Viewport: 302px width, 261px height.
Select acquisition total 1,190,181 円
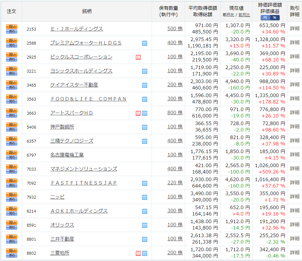click(203, 46)
